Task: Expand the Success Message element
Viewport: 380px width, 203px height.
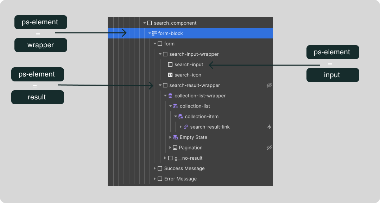Action: pos(155,168)
